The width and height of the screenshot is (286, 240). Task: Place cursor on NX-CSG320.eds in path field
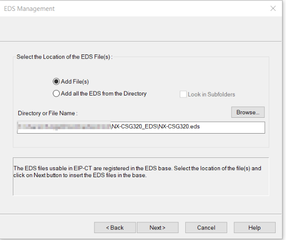[179, 127]
